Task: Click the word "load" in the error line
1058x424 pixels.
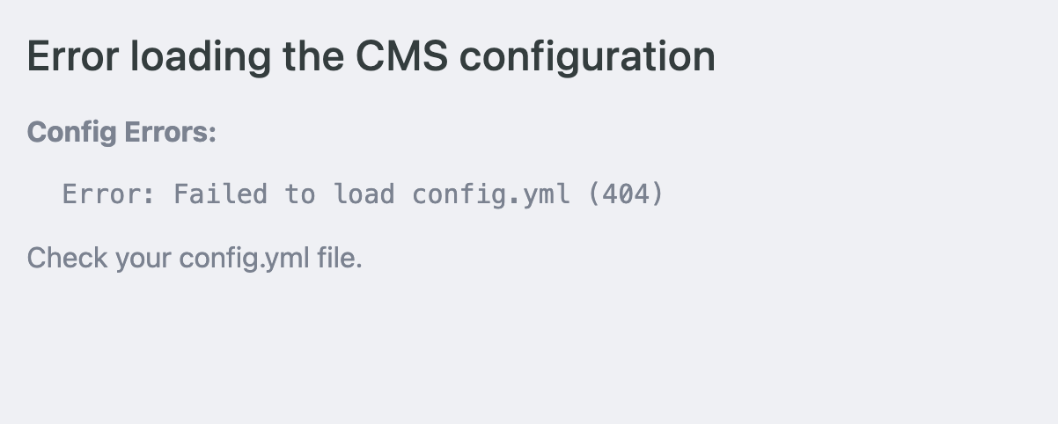Action: tap(364, 194)
